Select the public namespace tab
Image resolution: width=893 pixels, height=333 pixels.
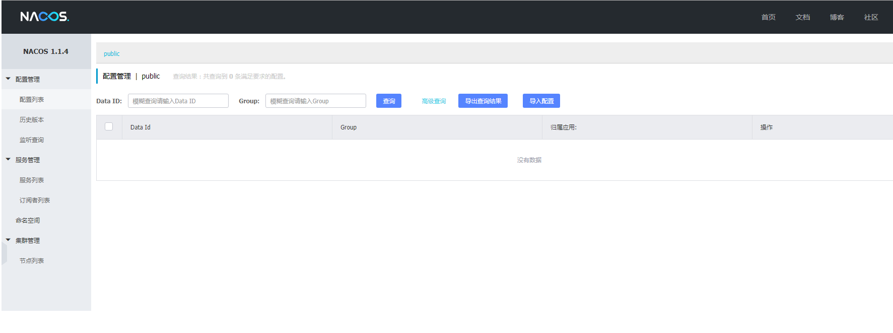pos(112,53)
